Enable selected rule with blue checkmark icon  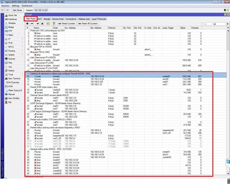coord(38,23)
